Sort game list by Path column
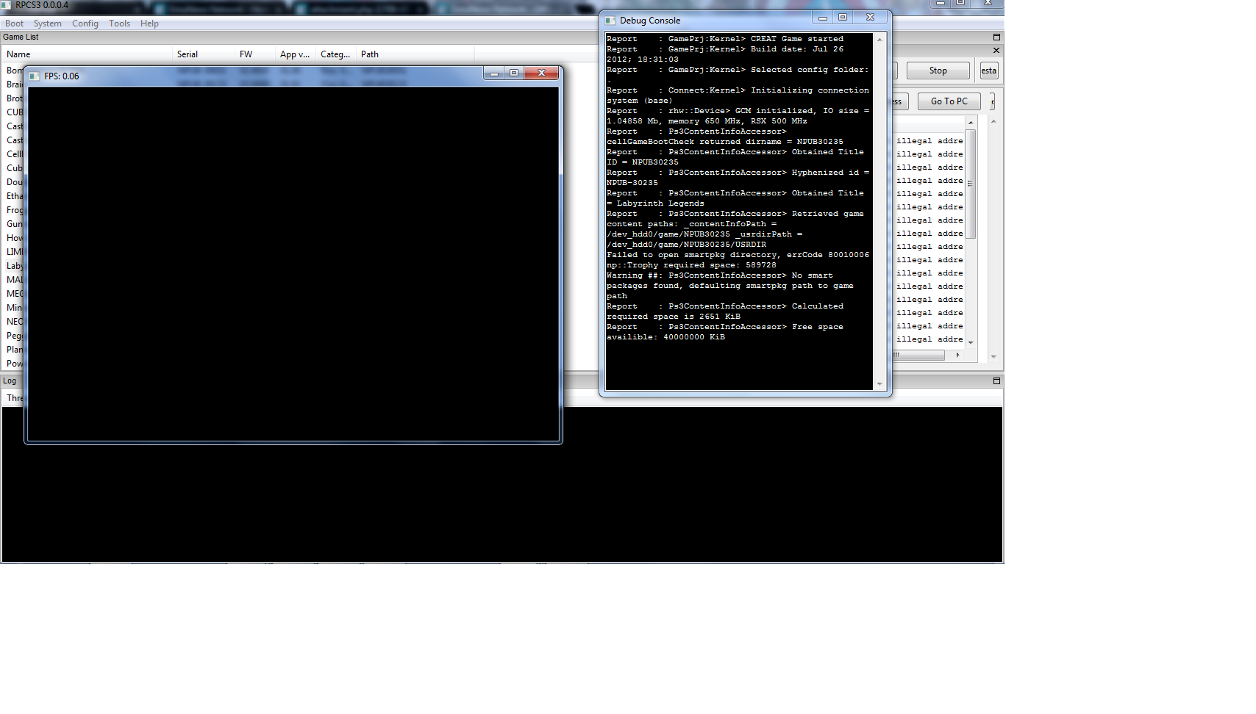This screenshot has width=1256, height=714. 415,54
